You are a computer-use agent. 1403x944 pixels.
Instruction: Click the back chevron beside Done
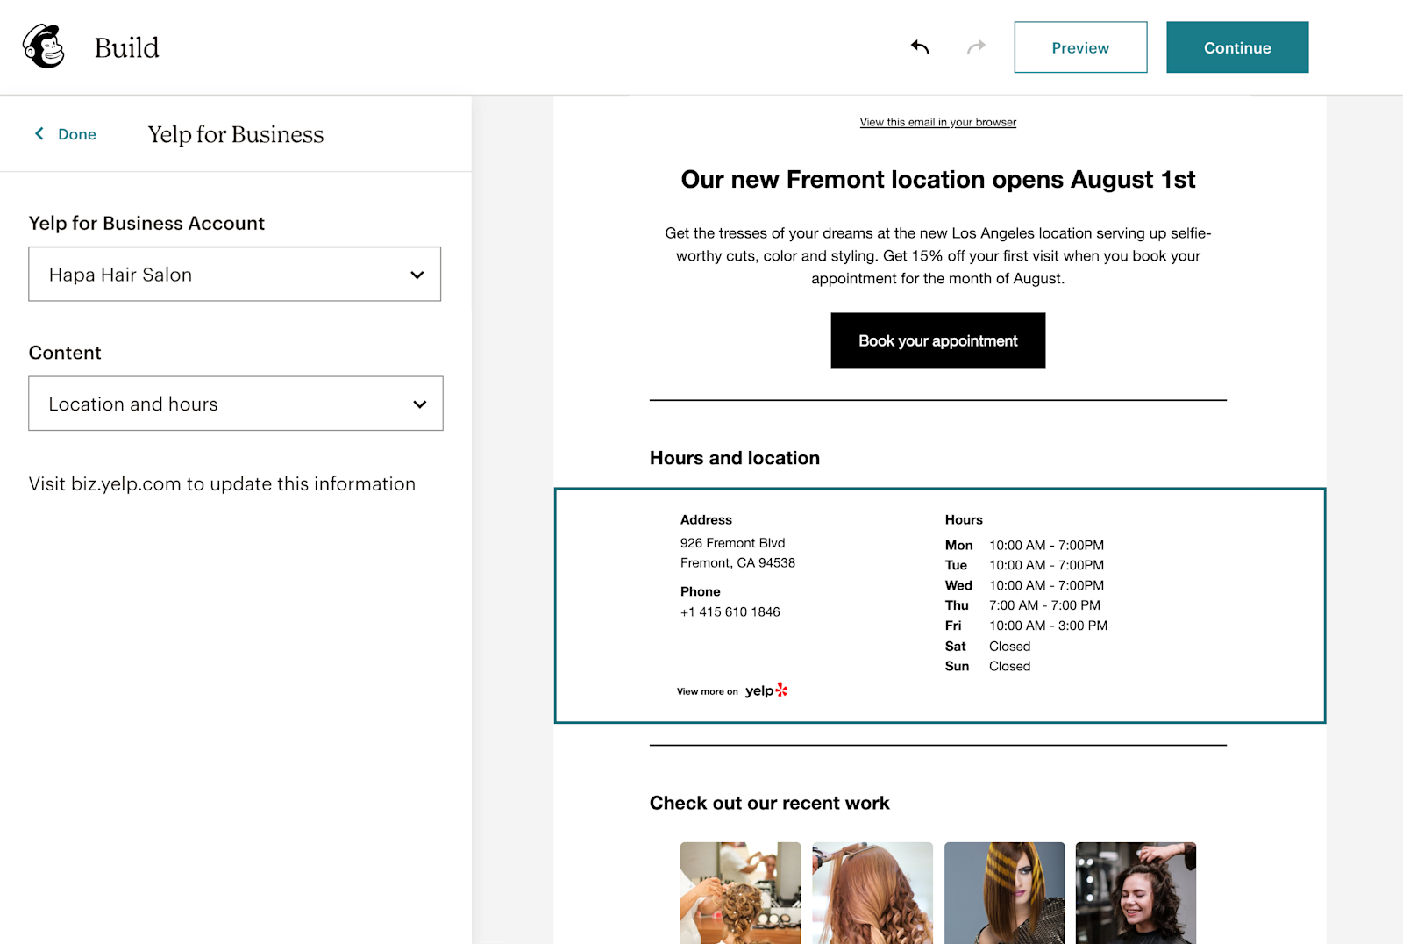point(39,133)
